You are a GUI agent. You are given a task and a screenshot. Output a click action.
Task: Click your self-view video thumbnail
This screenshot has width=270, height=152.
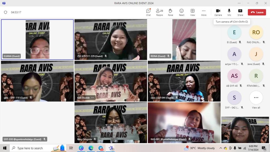[245, 130]
